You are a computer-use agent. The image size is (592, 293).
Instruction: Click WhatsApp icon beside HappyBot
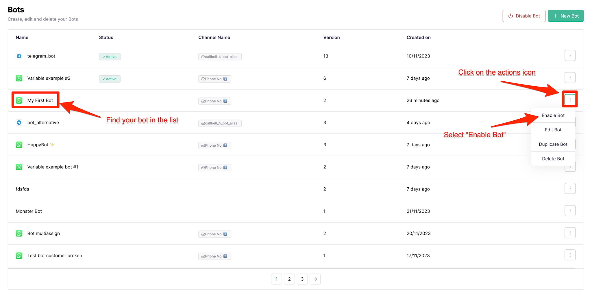click(19, 145)
